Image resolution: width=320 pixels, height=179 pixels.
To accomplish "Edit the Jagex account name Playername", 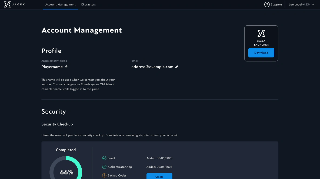I will click(x=66, y=66).
